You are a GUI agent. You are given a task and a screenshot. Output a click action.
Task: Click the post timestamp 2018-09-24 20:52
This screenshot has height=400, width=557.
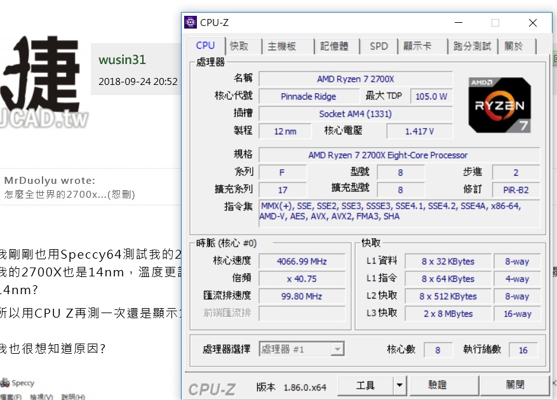click(x=138, y=82)
